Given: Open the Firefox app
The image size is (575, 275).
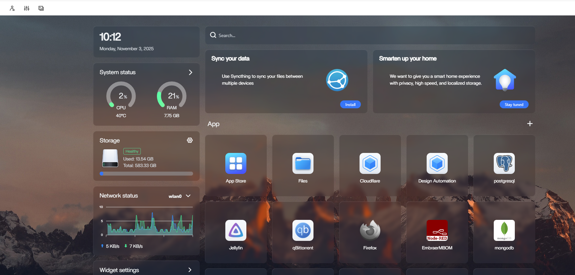Looking at the screenshot, I should 370,230.
